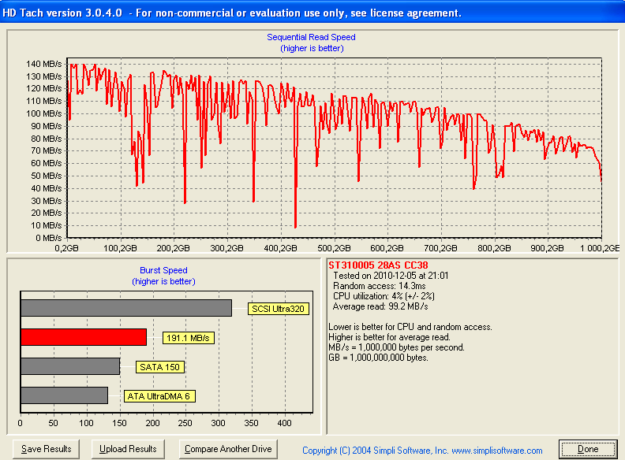
Task: Click the Save Results button
Action: (x=47, y=449)
